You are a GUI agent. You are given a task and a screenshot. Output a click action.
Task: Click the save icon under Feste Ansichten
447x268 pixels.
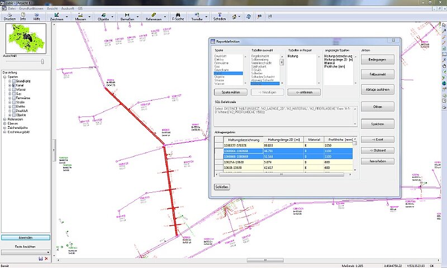coord(40,259)
